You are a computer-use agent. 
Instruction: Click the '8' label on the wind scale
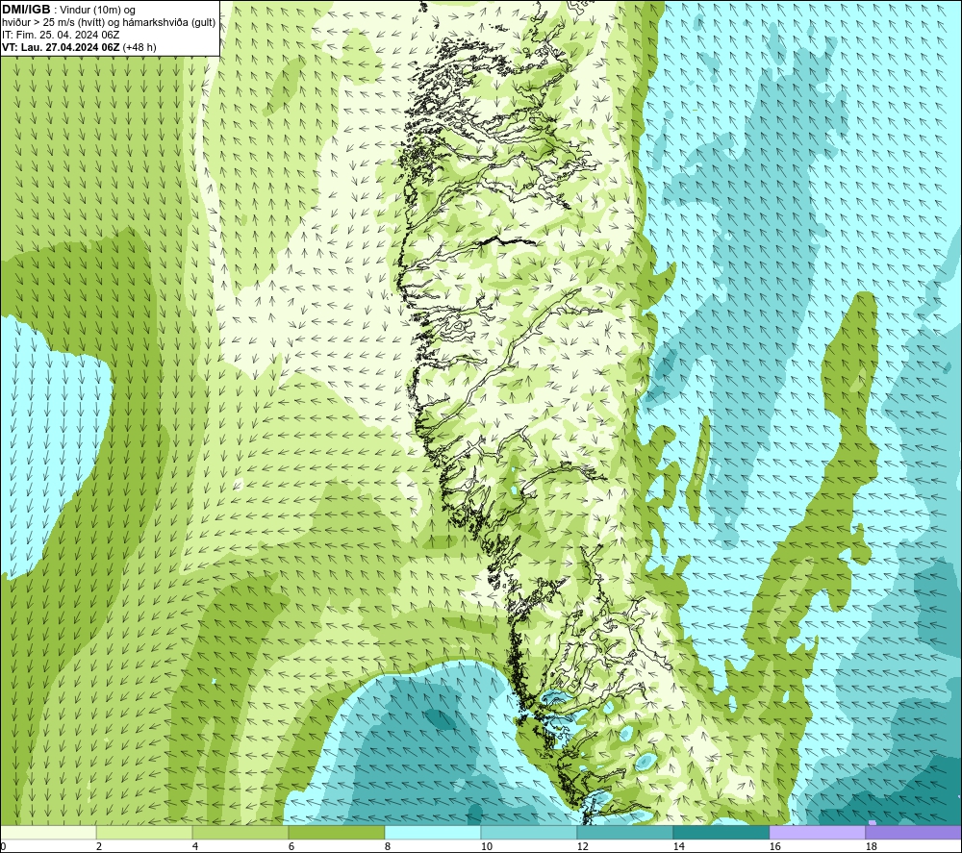tap(387, 846)
